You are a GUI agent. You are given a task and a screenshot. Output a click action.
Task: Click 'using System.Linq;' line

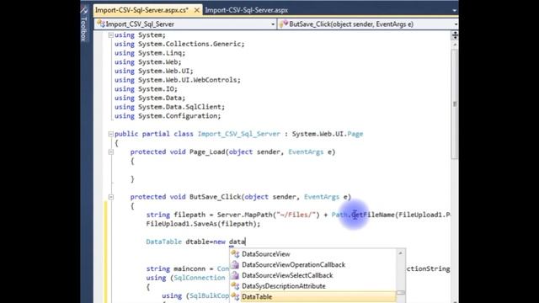(150, 53)
